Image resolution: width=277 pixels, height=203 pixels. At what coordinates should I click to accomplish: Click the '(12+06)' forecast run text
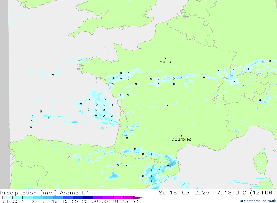pos(263,192)
